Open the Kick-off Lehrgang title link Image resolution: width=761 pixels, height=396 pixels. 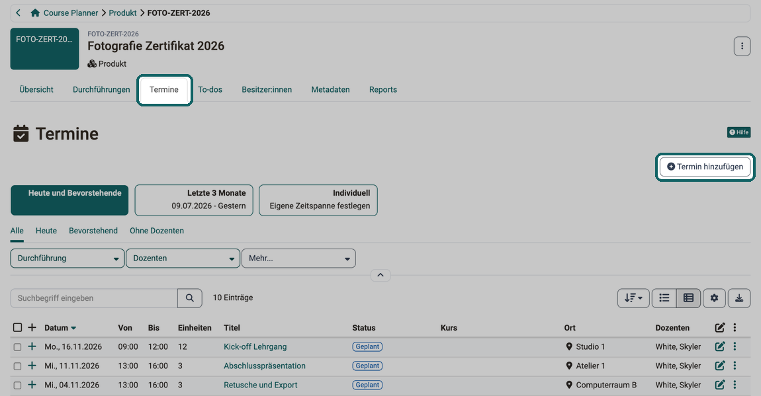pyautogui.click(x=255, y=346)
